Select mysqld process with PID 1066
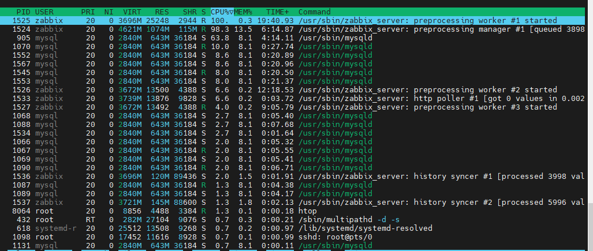 (x=292, y=142)
